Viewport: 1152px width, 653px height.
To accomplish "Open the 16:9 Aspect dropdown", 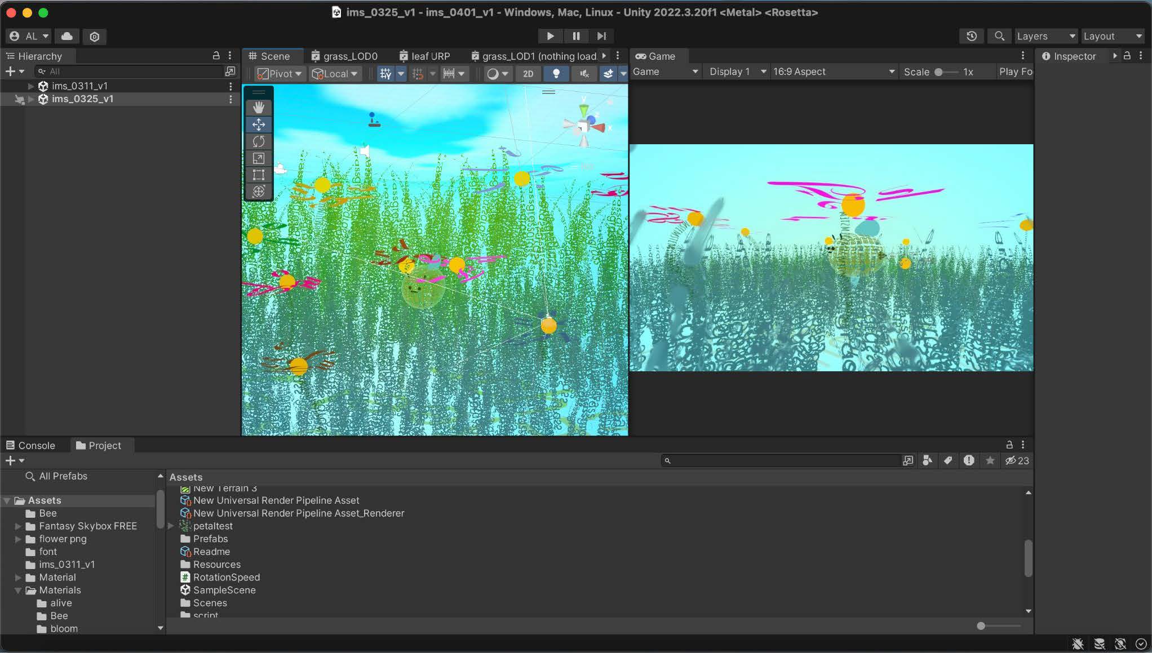I will click(833, 72).
